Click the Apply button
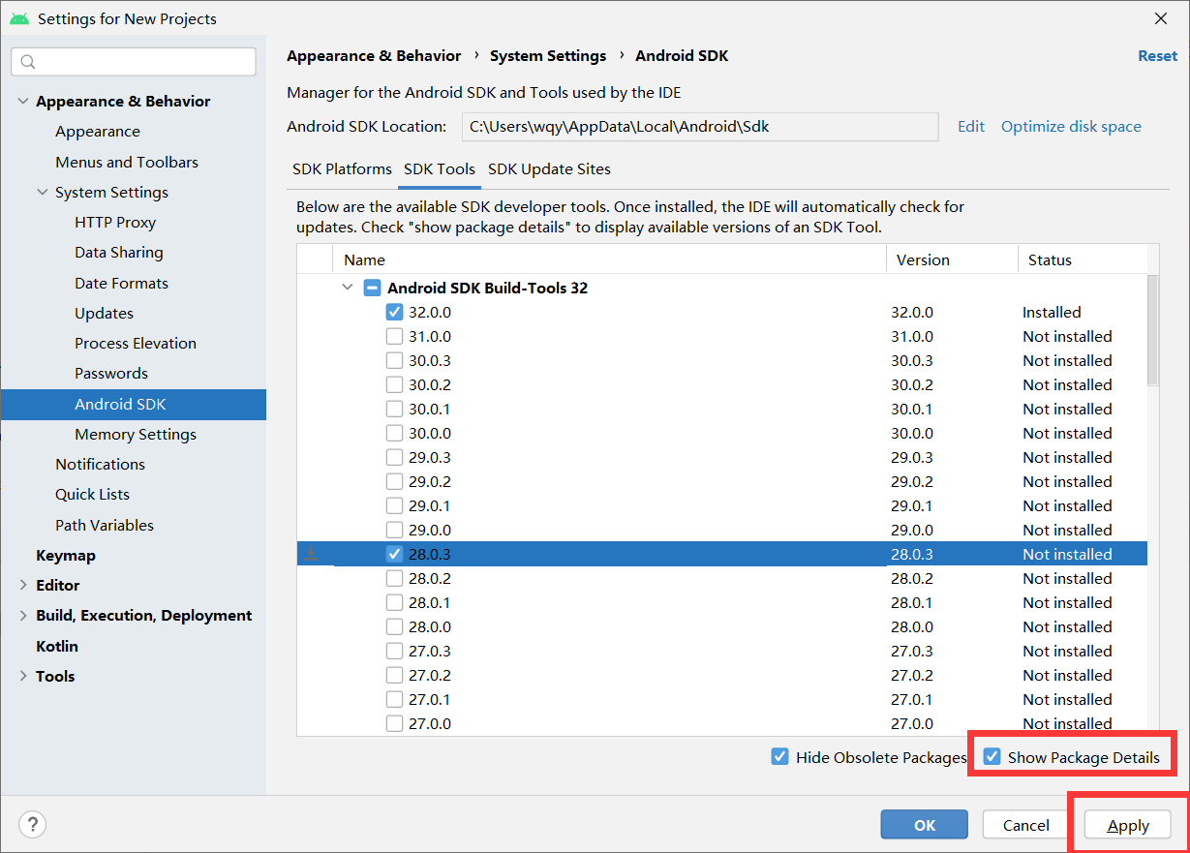The width and height of the screenshot is (1190, 853). point(1128,825)
